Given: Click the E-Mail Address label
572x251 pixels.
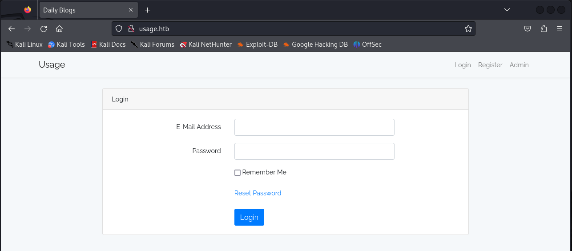Looking at the screenshot, I should 198,127.
